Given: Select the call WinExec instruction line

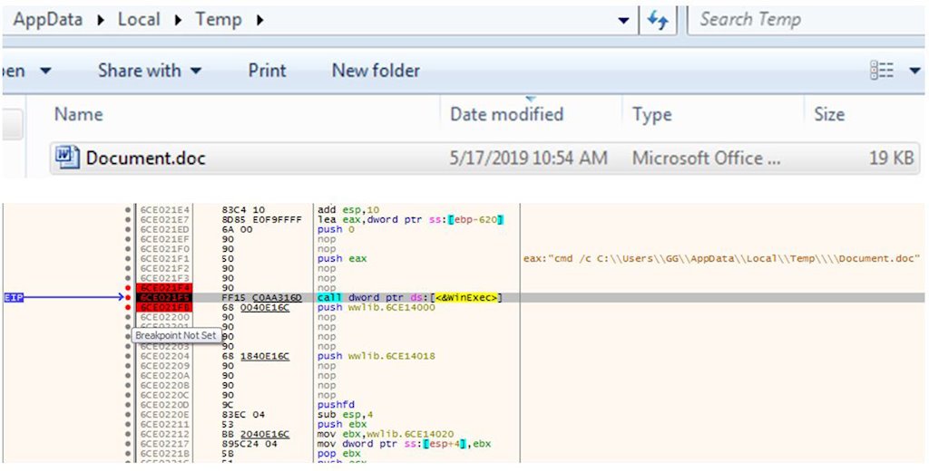Looking at the screenshot, I should (409, 297).
